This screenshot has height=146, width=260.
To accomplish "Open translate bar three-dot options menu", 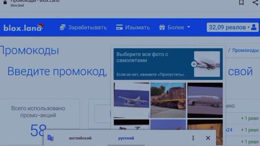I will click(193, 138).
